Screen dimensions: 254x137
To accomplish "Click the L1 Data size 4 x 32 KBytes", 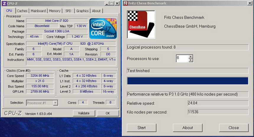I will click(x=87, y=76).
